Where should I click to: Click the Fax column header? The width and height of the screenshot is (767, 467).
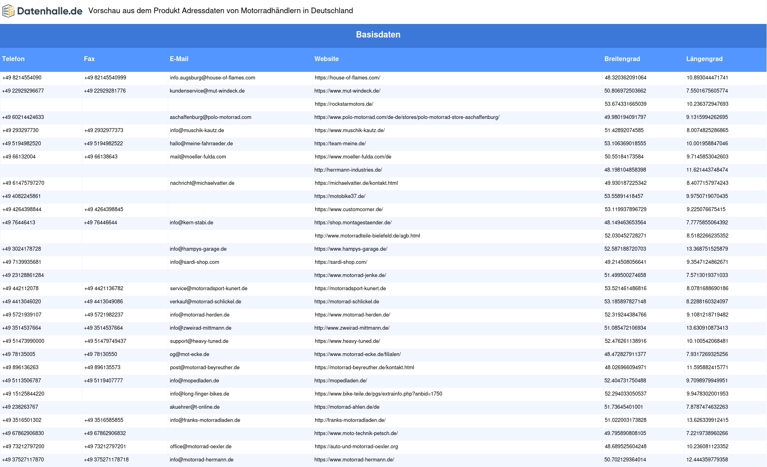[89, 59]
